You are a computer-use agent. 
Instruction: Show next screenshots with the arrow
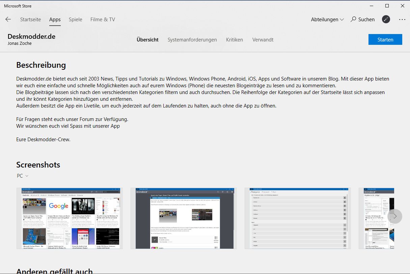(x=395, y=216)
